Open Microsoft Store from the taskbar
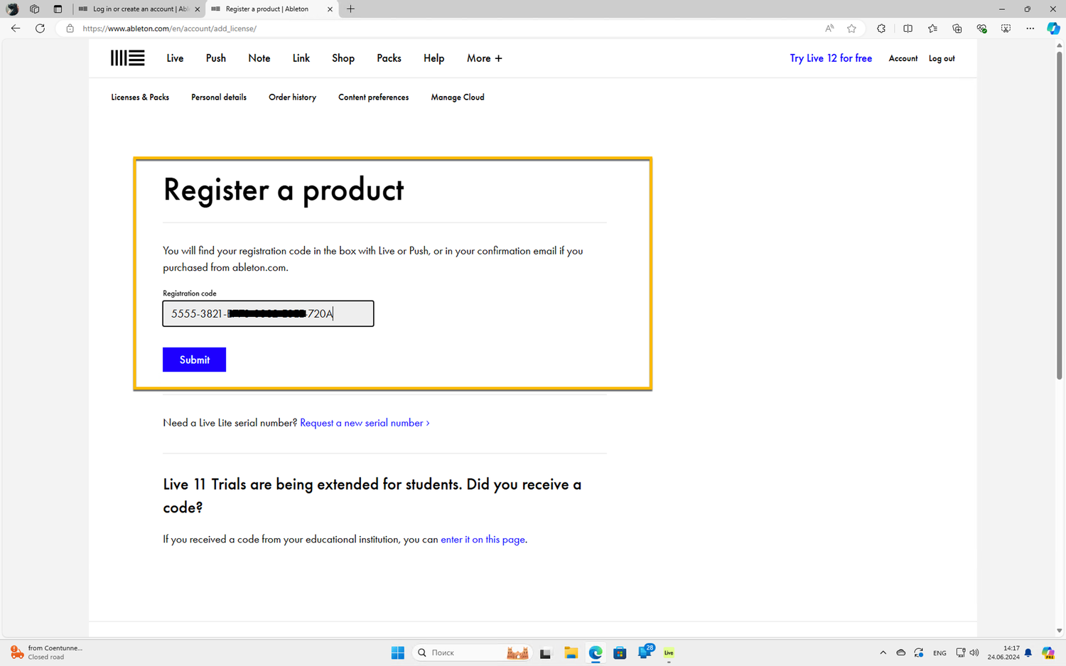 (x=620, y=652)
